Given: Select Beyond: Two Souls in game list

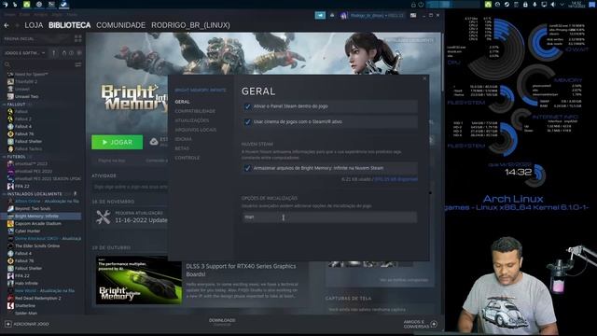Looking at the screenshot, I should click(x=33, y=209).
